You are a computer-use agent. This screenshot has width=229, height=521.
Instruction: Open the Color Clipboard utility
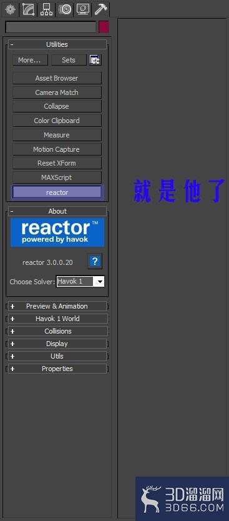[57, 121]
